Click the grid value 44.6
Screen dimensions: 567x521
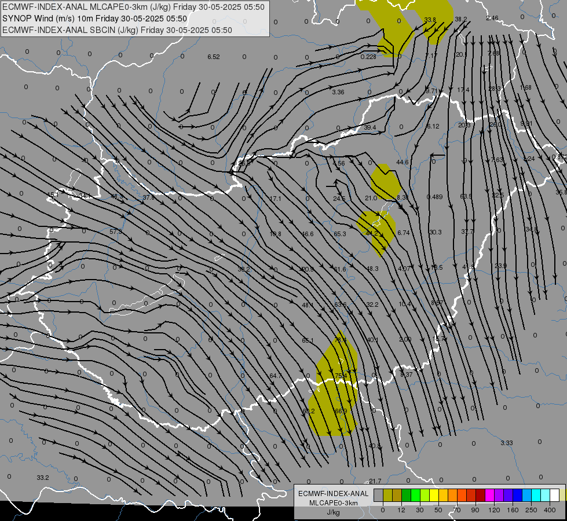click(403, 162)
